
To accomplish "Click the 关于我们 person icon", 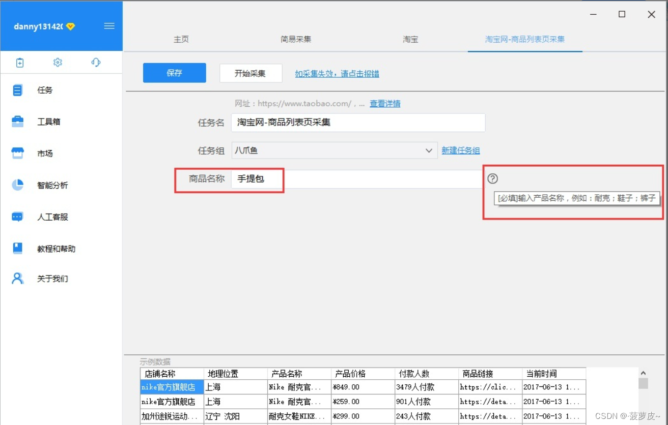I will pos(18,279).
